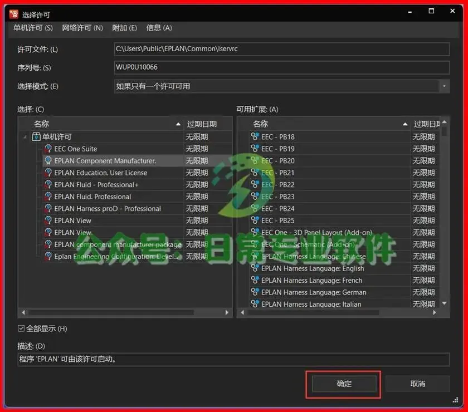Click the extension icon for EEC - PB25
Screen dimensions: 468x412
(255, 220)
